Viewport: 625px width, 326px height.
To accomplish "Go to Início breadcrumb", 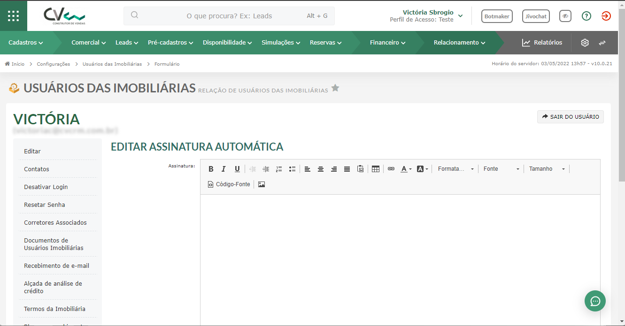I will click(x=15, y=64).
